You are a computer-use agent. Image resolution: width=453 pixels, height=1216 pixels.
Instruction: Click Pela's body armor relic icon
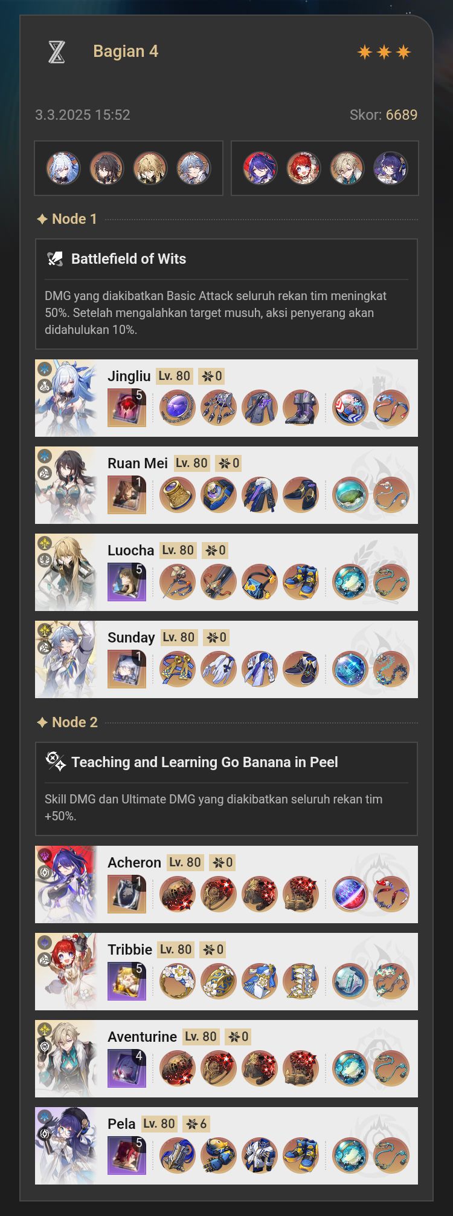tap(260, 1155)
